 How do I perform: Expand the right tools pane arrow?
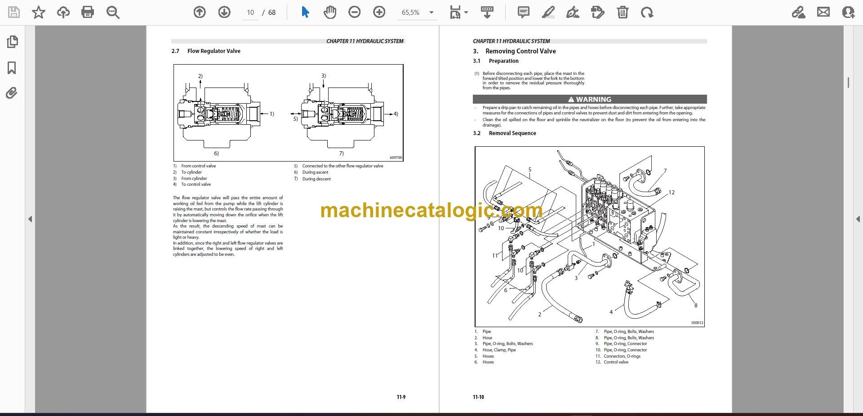858,219
